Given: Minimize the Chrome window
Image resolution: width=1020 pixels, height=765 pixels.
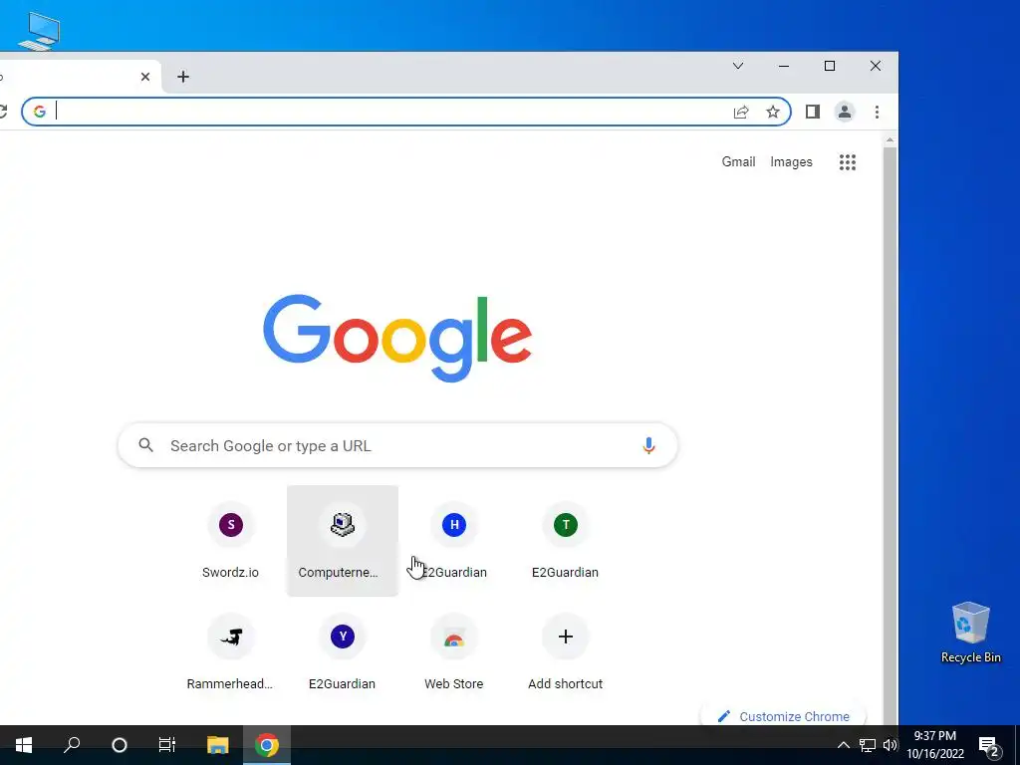Looking at the screenshot, I should (x=784, y=66).
